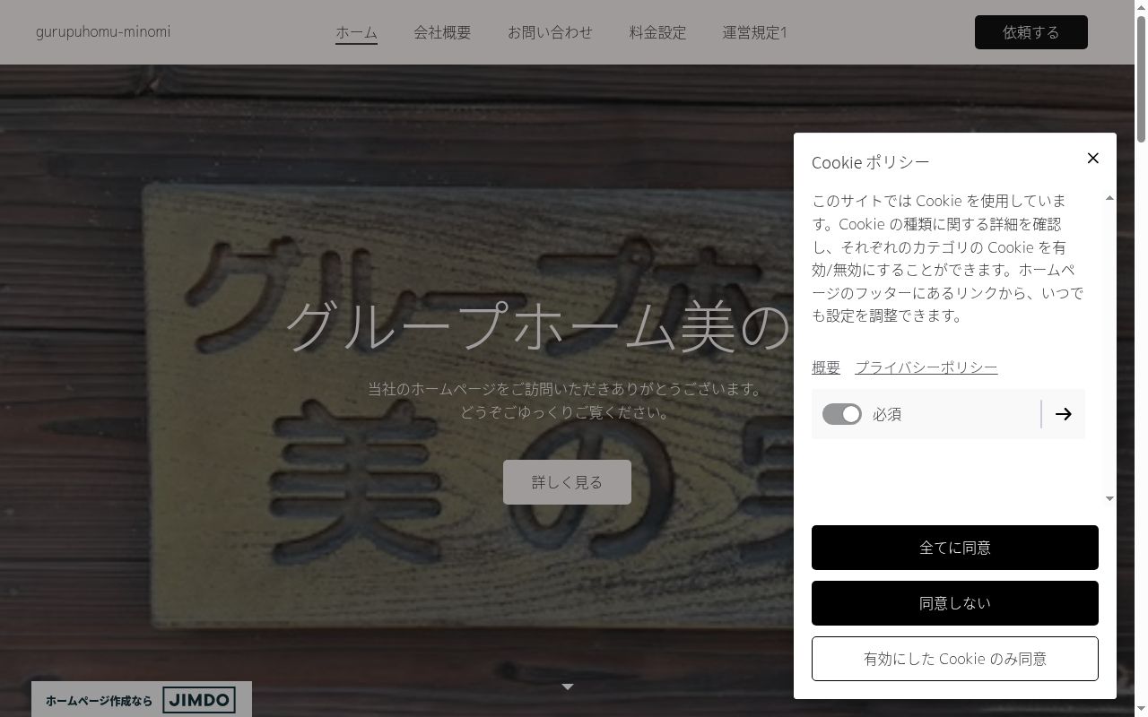
Task: Open 運営規定1 menu item
Action: (x=754, y=32)
